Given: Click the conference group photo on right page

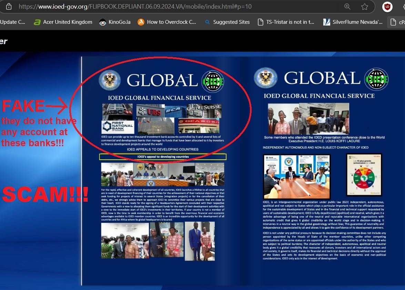Looking at the screenshot, I should [308, 119].
